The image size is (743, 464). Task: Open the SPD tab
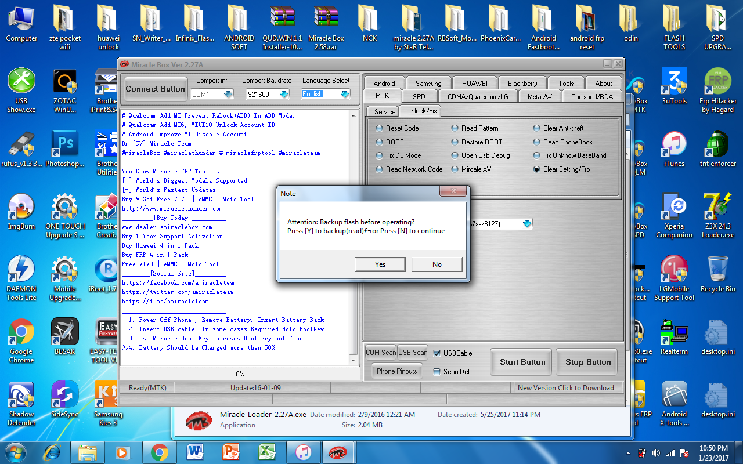click(419, 96)
